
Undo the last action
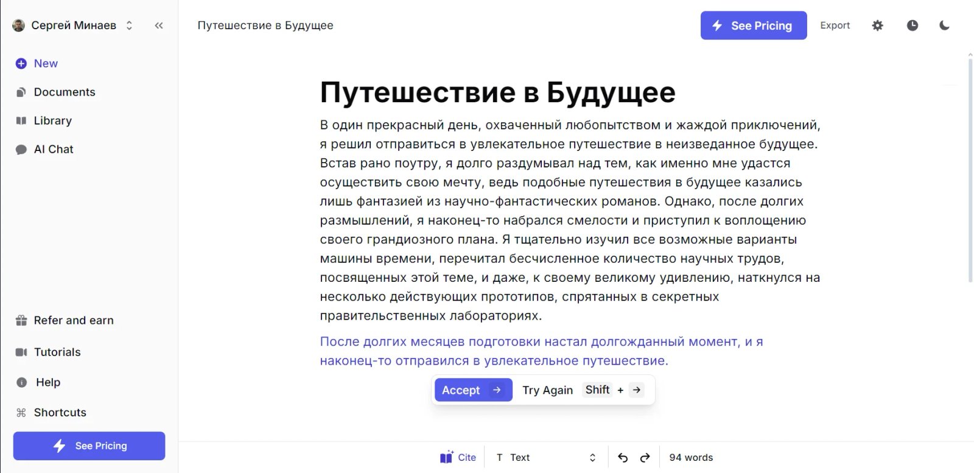623,458
